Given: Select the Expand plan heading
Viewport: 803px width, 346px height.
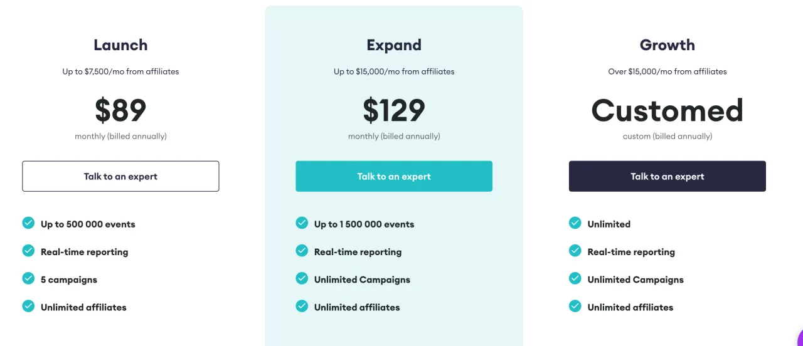Looking at the screenshot, I should [x=394, y=45].
